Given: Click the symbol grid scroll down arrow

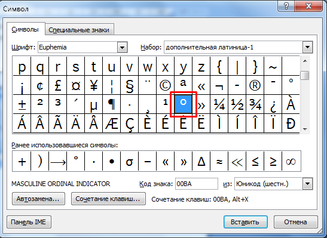Looking at the screenshot, I should point(305,129).
